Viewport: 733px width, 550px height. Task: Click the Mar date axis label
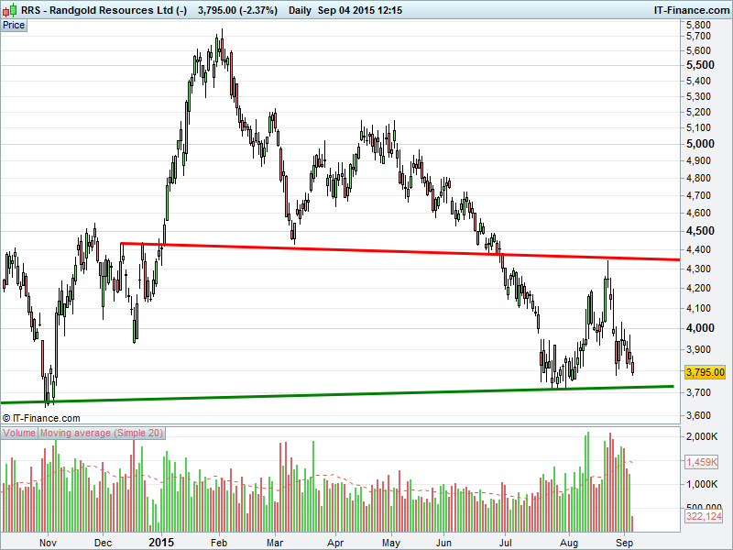(x=275, y=543)
